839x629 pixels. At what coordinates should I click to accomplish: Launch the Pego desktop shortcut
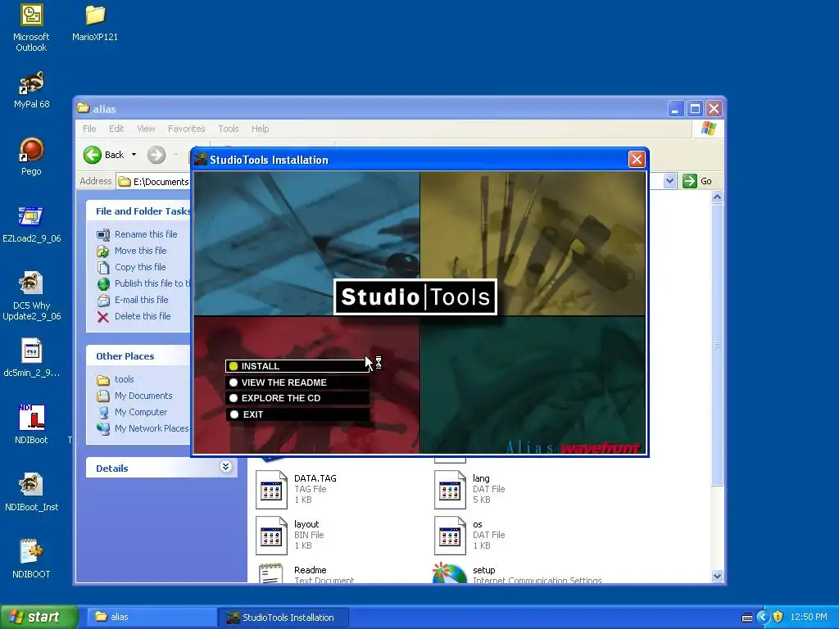(31, 156)
